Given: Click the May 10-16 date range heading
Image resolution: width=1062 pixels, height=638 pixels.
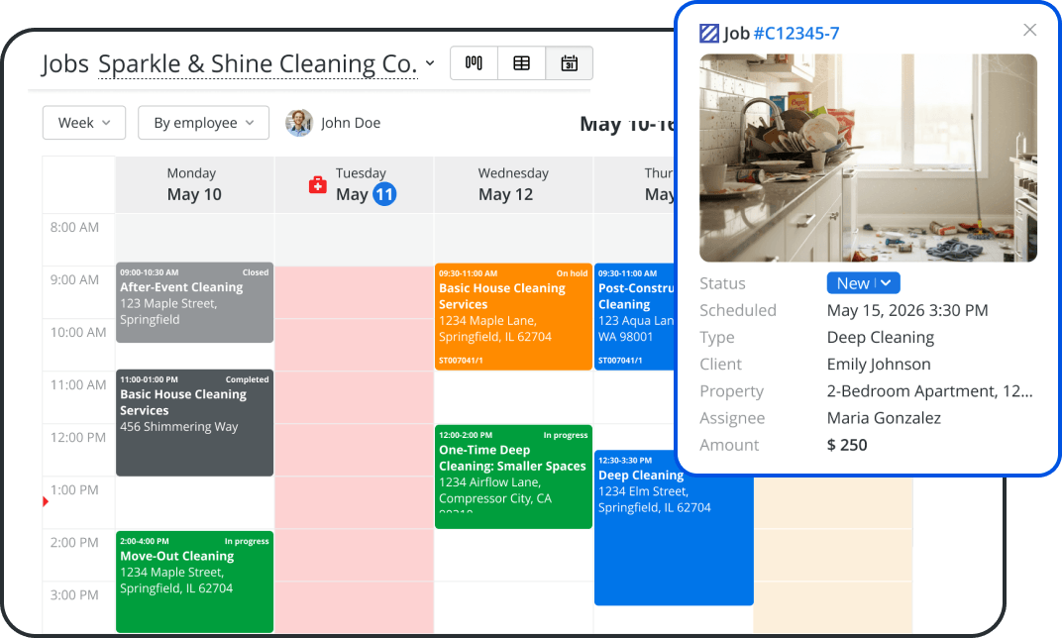Looking at the screenshot, I should click(x=627, y=124).
